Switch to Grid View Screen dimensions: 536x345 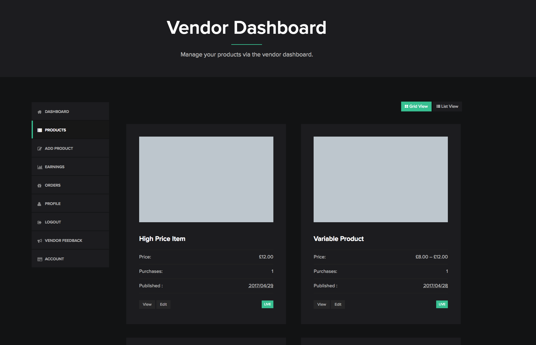(x=416, y=107)
